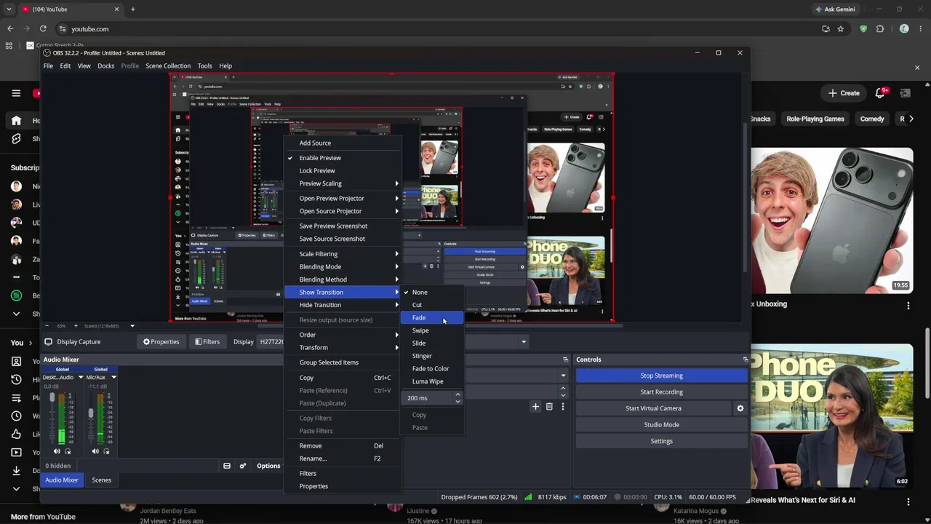
Task: Bookmark youtube.com with the star icon
Action: tap(841, 29)
